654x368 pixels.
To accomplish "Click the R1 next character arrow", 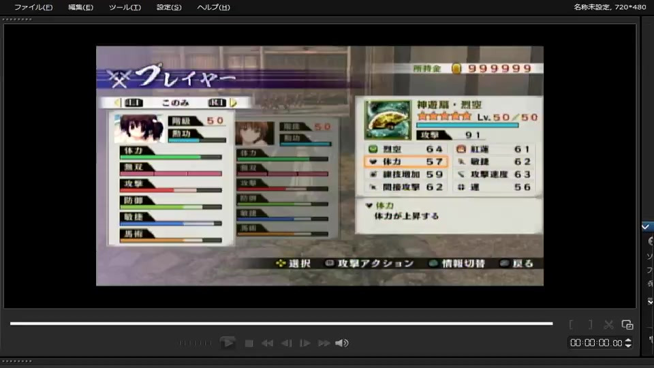I will click(233, 103).
